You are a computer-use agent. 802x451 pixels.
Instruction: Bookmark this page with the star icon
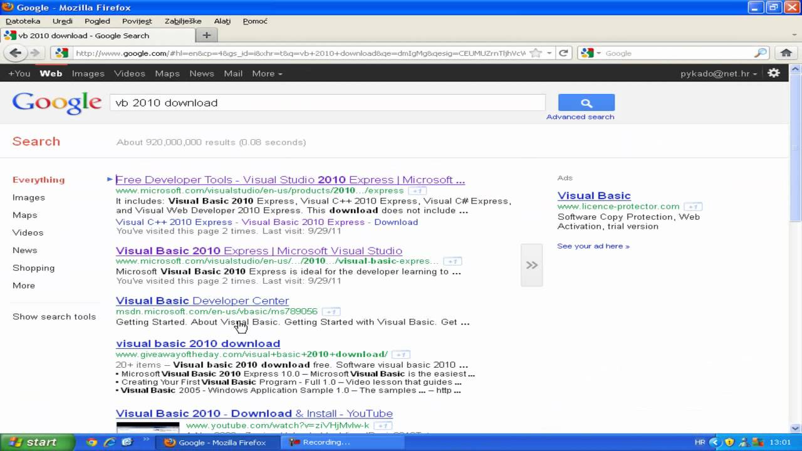coord(536,53)
